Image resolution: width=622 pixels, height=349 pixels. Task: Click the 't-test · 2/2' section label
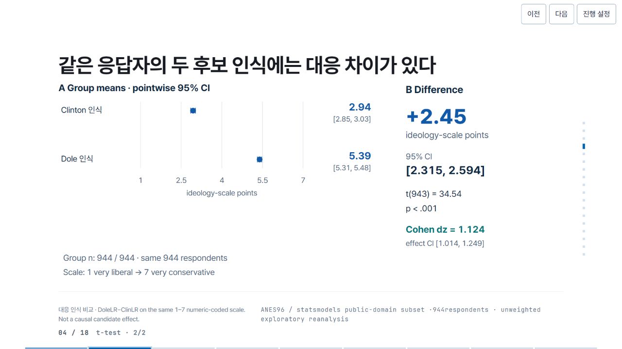121,333
